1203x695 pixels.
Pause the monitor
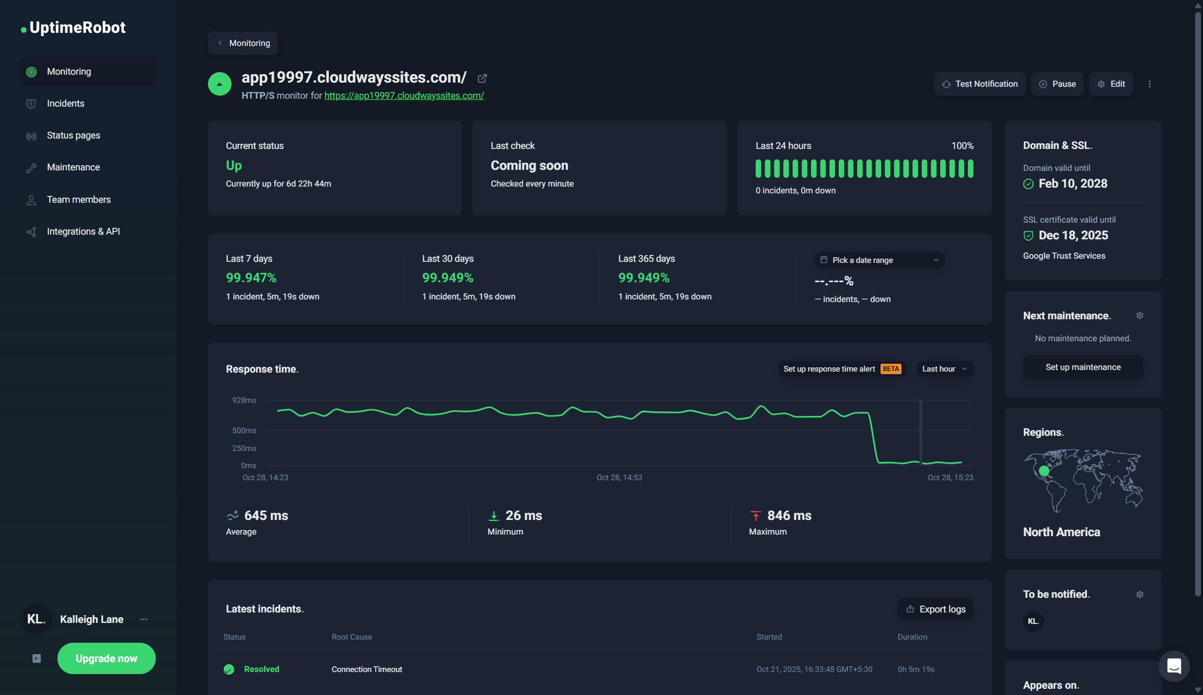1057,84
